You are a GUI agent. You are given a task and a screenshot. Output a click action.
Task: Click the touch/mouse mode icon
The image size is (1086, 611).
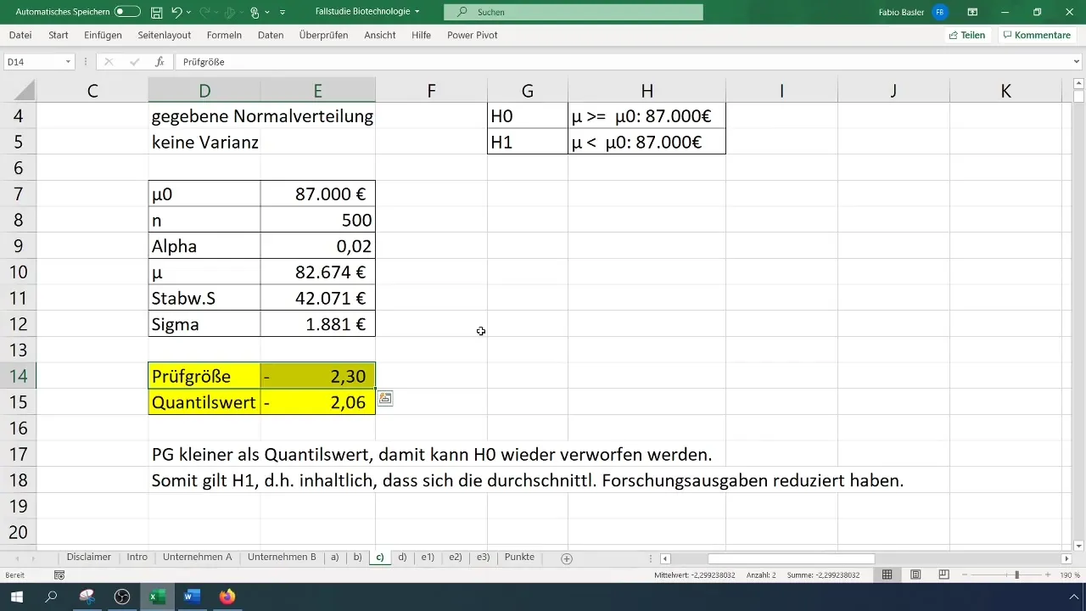point(255,12)
